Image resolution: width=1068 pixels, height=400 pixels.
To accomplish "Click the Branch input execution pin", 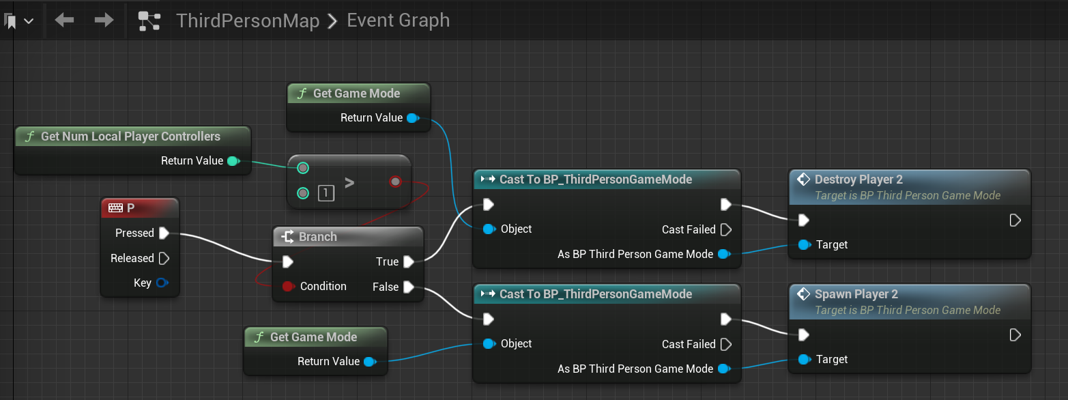I will tap(288, 262).
